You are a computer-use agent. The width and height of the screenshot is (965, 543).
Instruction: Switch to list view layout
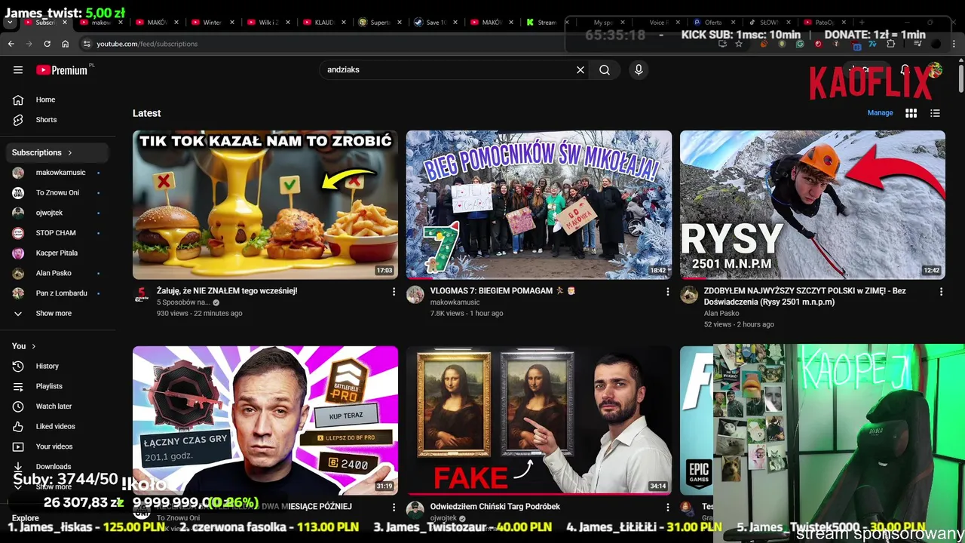[935, 113]
